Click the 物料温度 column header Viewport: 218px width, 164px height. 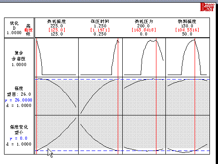tap(187, 22)
